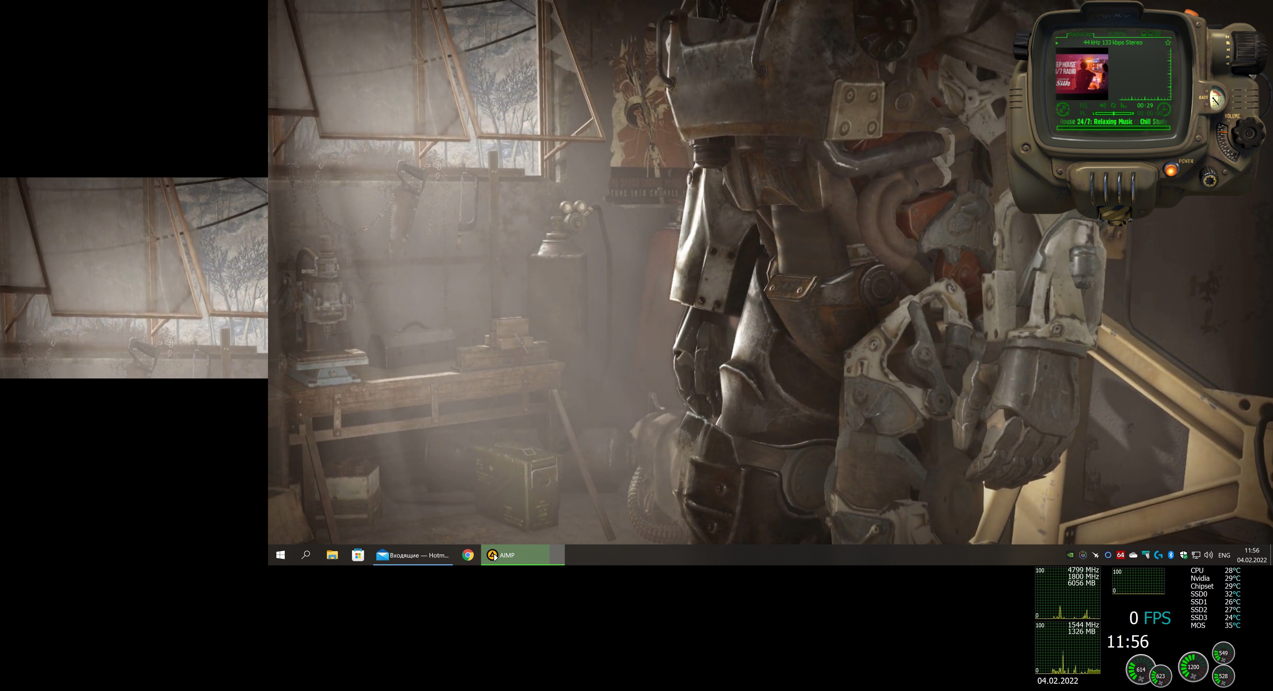Click the RADS gauge on the Pip-Boy
The image size is (1273, 691).
[x=1217, y=98]
